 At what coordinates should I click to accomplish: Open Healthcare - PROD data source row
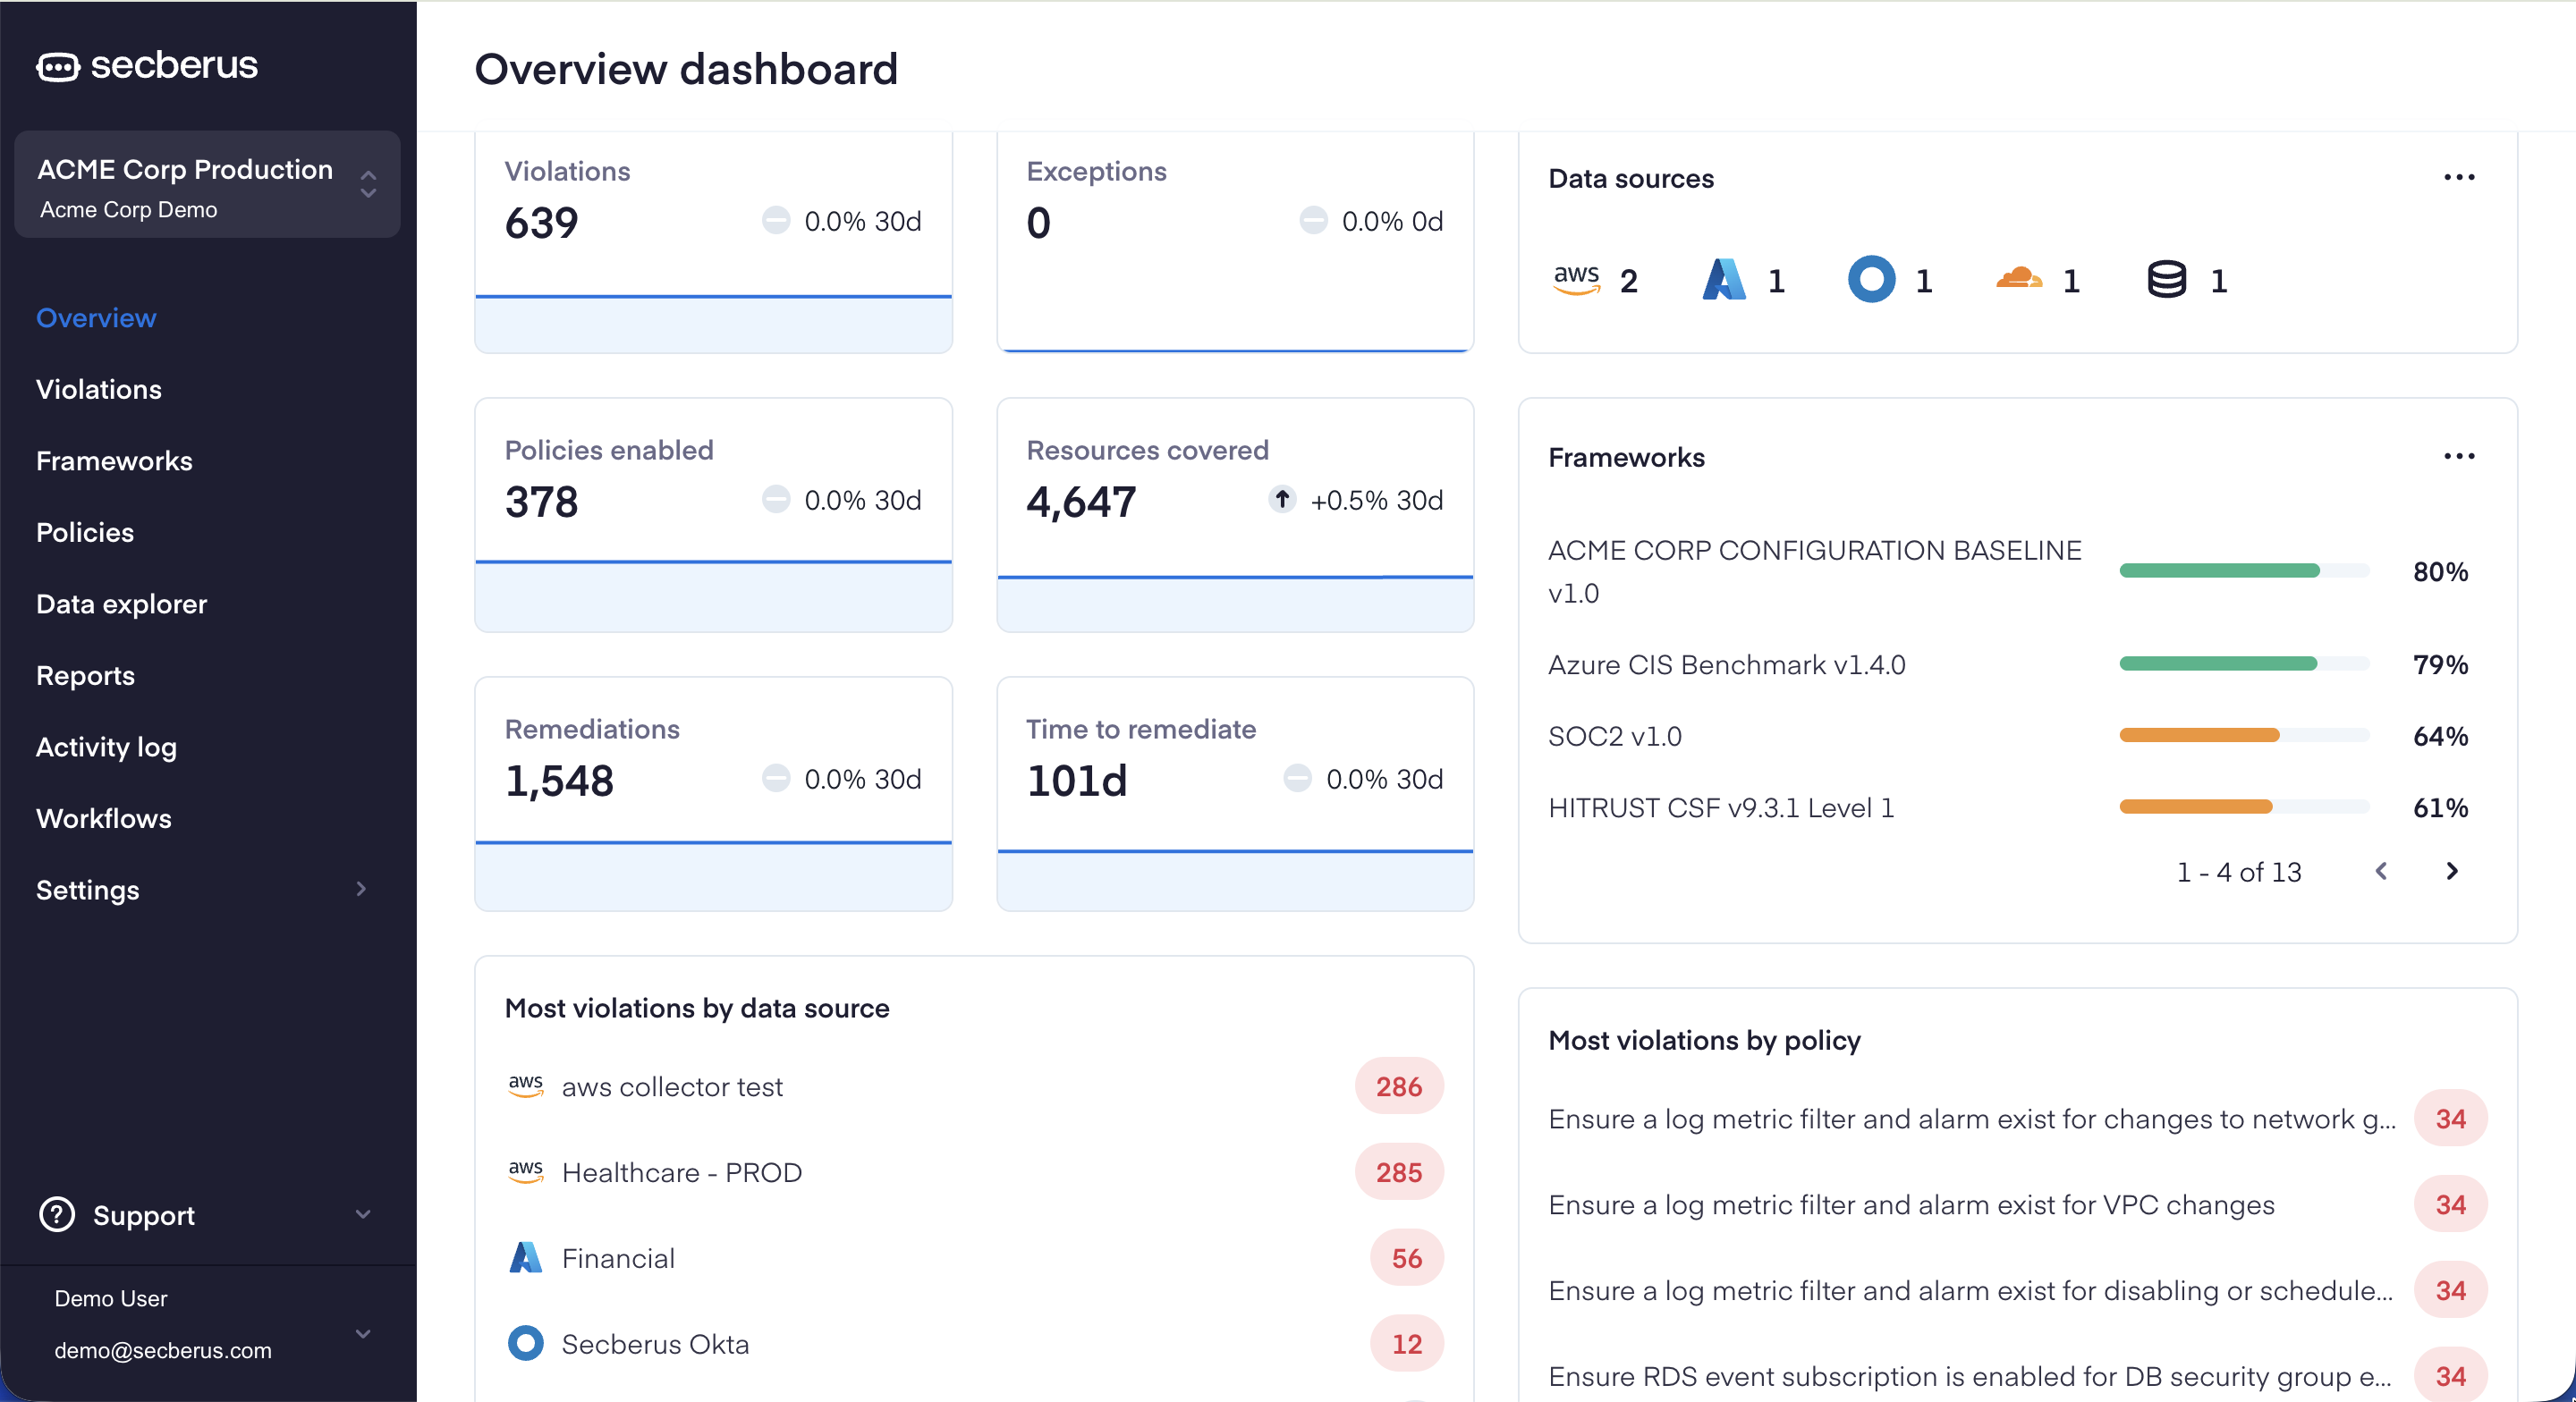point(681,1172)
